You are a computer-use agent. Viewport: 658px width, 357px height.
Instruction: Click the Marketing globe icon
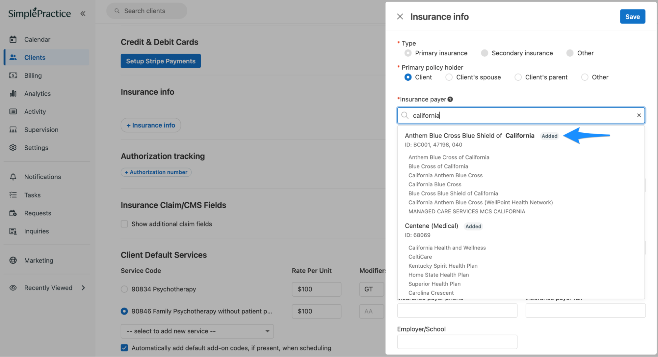[x=13, y=260]
